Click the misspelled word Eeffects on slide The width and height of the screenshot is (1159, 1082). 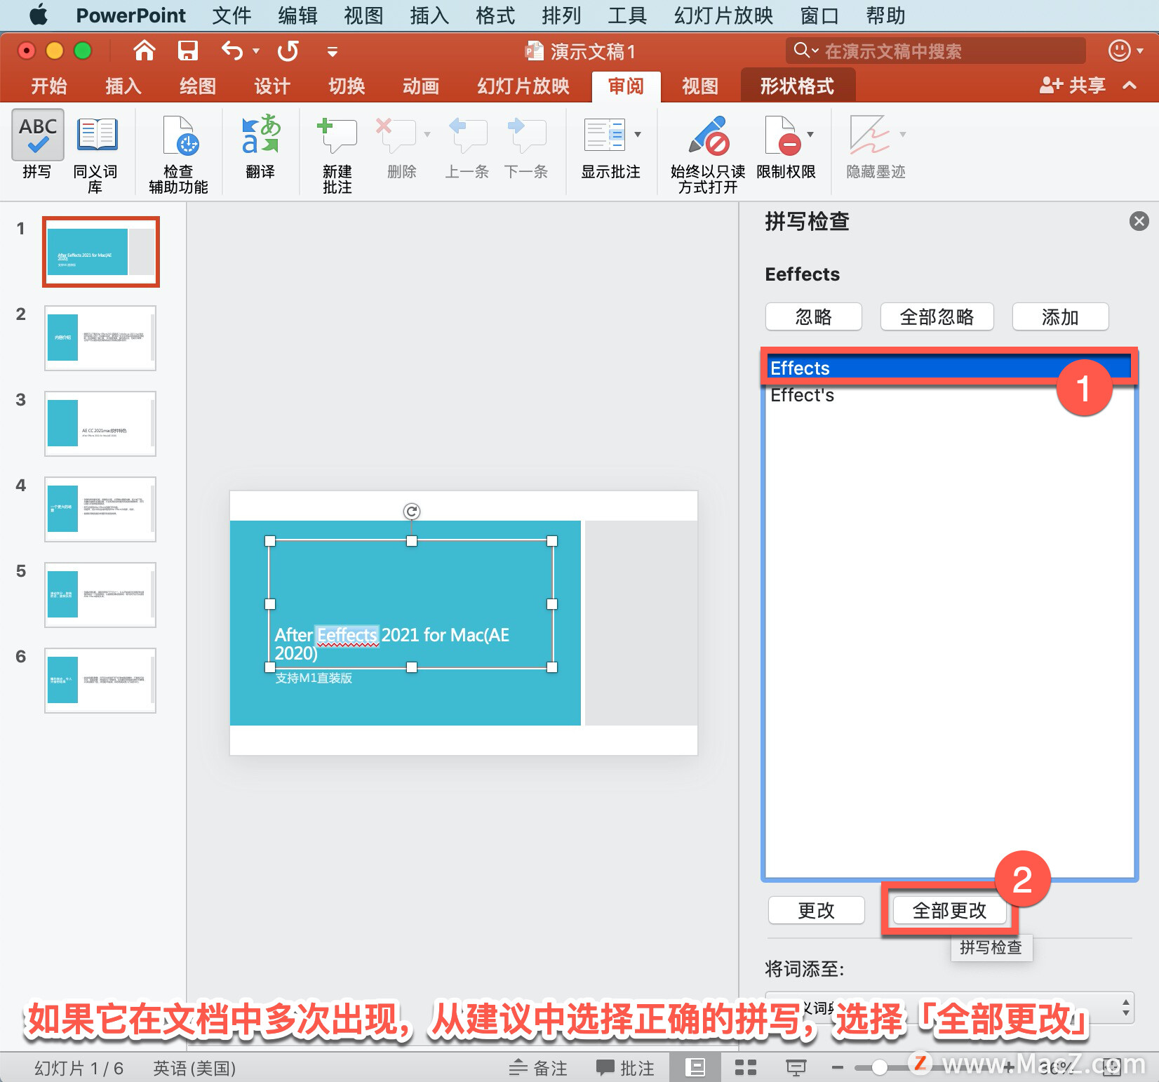347,635
